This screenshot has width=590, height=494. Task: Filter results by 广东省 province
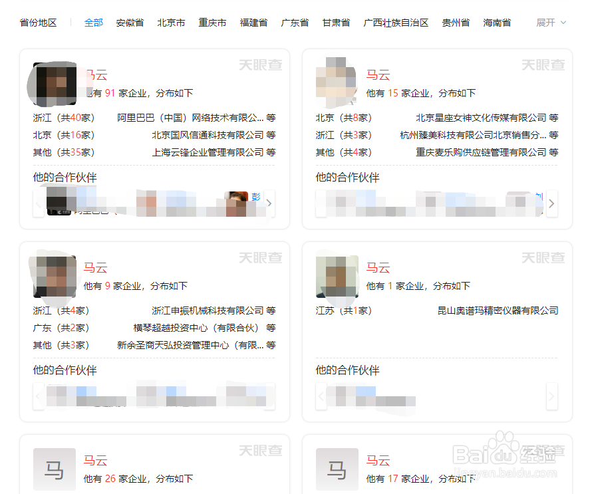295,22
